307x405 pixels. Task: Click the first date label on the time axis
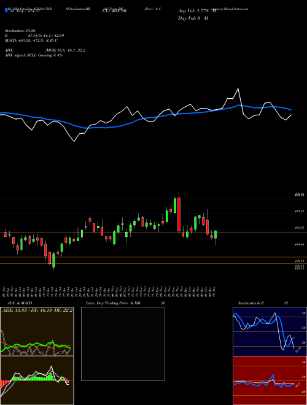tap(5, 291)
